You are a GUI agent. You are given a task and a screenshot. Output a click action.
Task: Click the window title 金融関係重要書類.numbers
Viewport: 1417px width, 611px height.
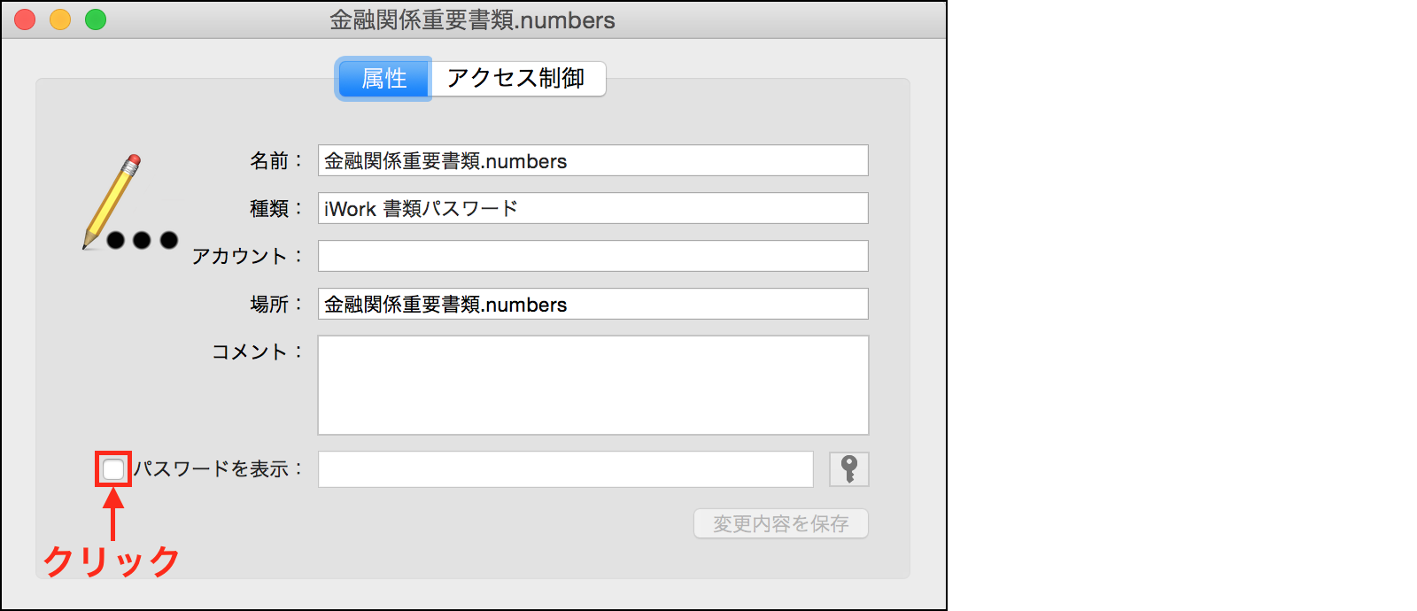(x=472, y=19)
